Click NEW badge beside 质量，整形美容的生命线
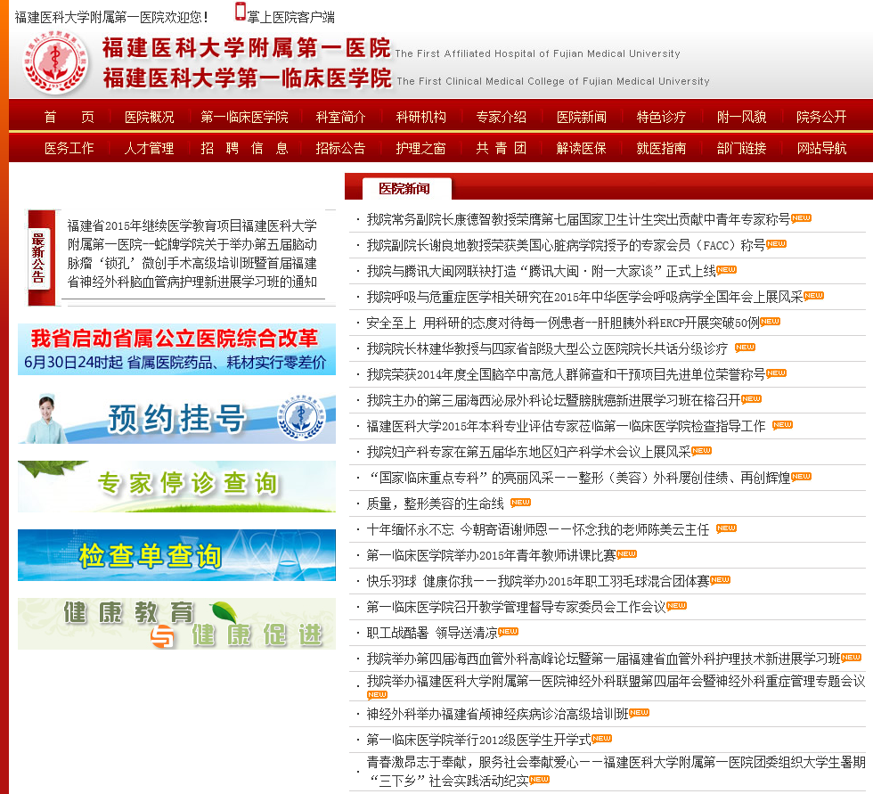Image resolution: width=873 pixels, height=794 pixels. pos(520,503)
